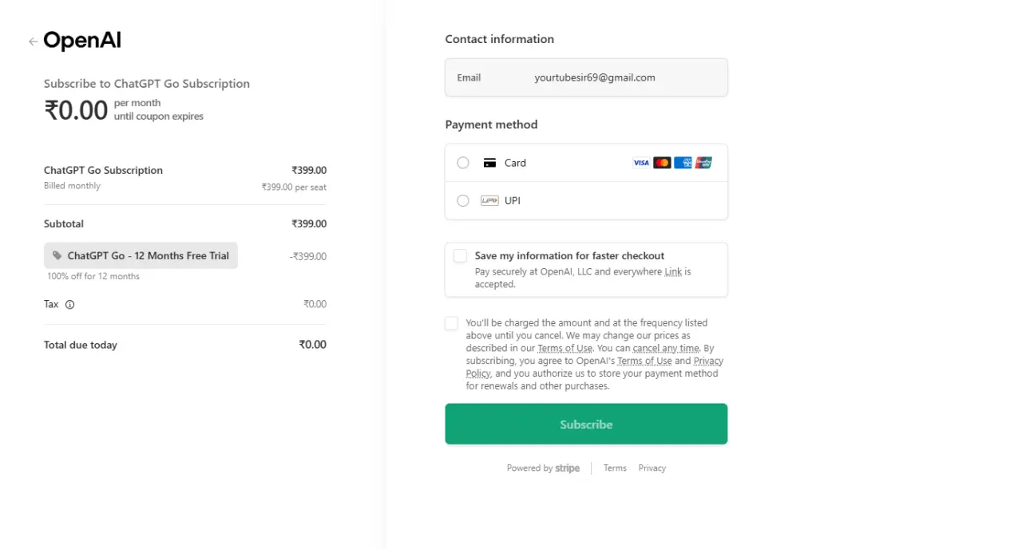The width and height of the screenshot is (1022, 549).
Task: Open the cancel any time link
Action: (666, 349)
